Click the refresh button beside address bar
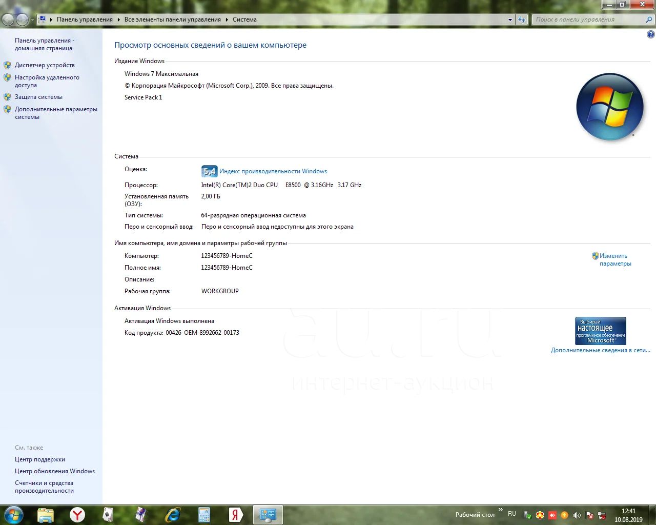This screenshot has width=656, height=525. tap(522, 19)
